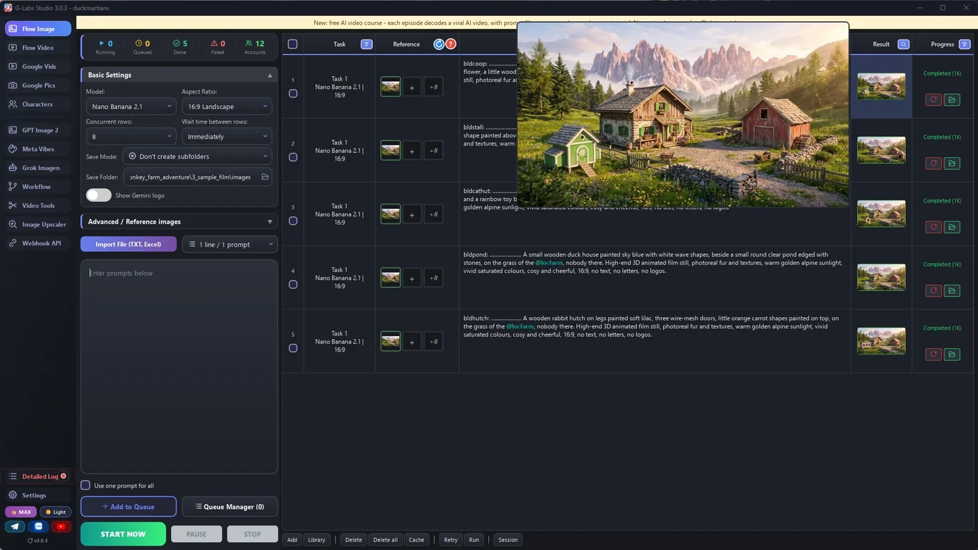Screen dimensions: 978x550
Task: Open the Task column filter icon
Action: [x=366, y=44]
